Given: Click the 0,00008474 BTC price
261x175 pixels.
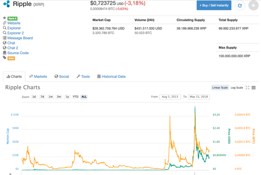Looking at the screenshot, I should pos(102,9).
